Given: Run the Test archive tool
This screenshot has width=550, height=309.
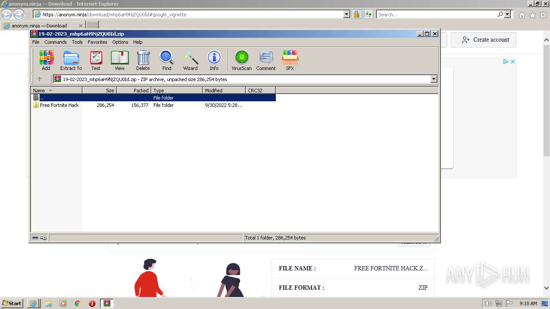Looking at the screenshot, I should tap(96, 60).
